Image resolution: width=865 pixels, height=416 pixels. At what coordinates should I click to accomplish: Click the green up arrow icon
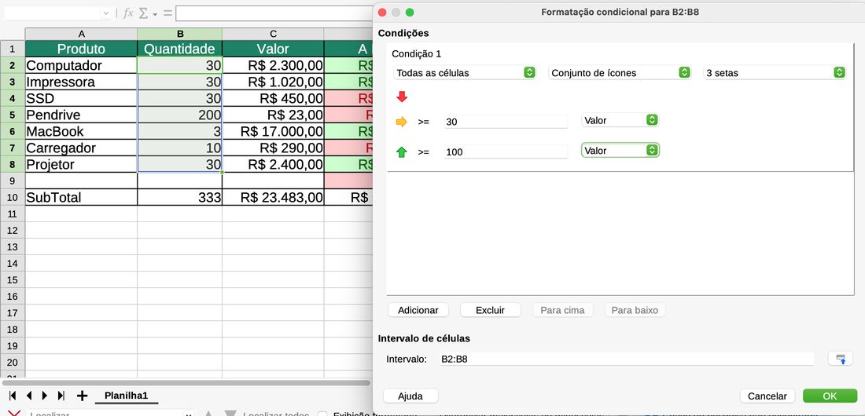pos(402,152)
